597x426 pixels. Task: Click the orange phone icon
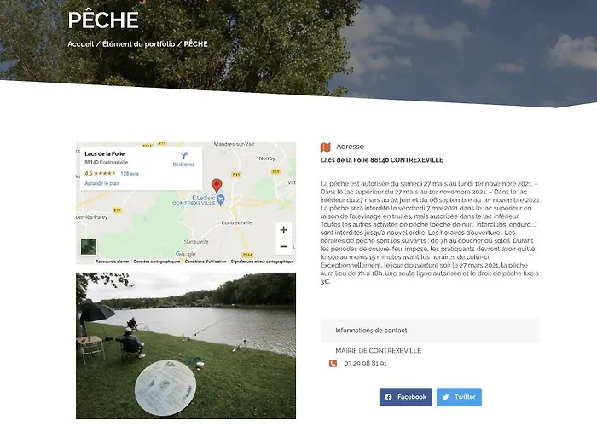[x=333, y=363]
